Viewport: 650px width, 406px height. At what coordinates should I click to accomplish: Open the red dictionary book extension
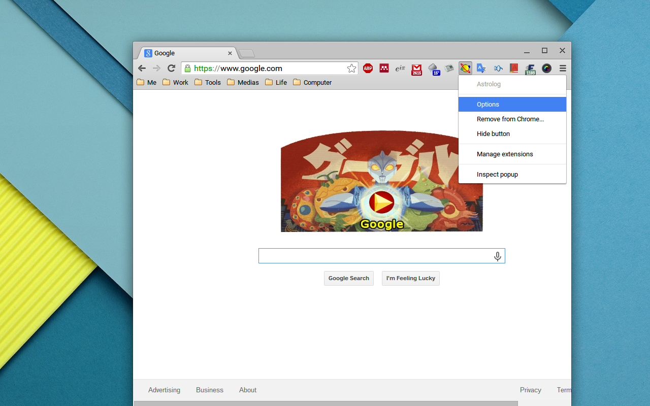[514, 68]
